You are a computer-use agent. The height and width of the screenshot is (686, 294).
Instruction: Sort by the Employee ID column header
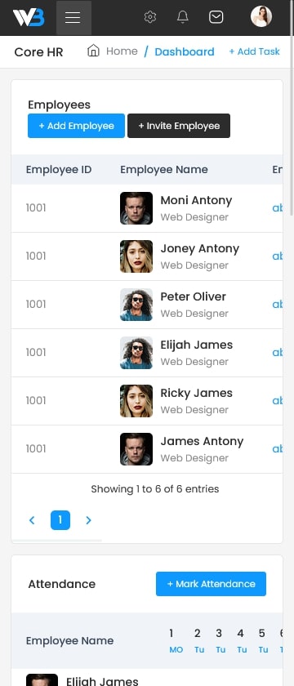coord(59,169)
